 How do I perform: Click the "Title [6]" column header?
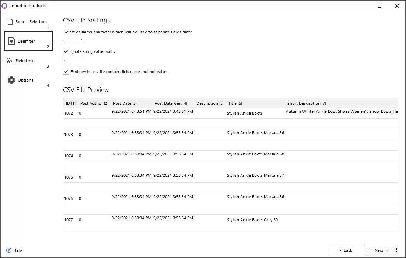tap(235, 103)
